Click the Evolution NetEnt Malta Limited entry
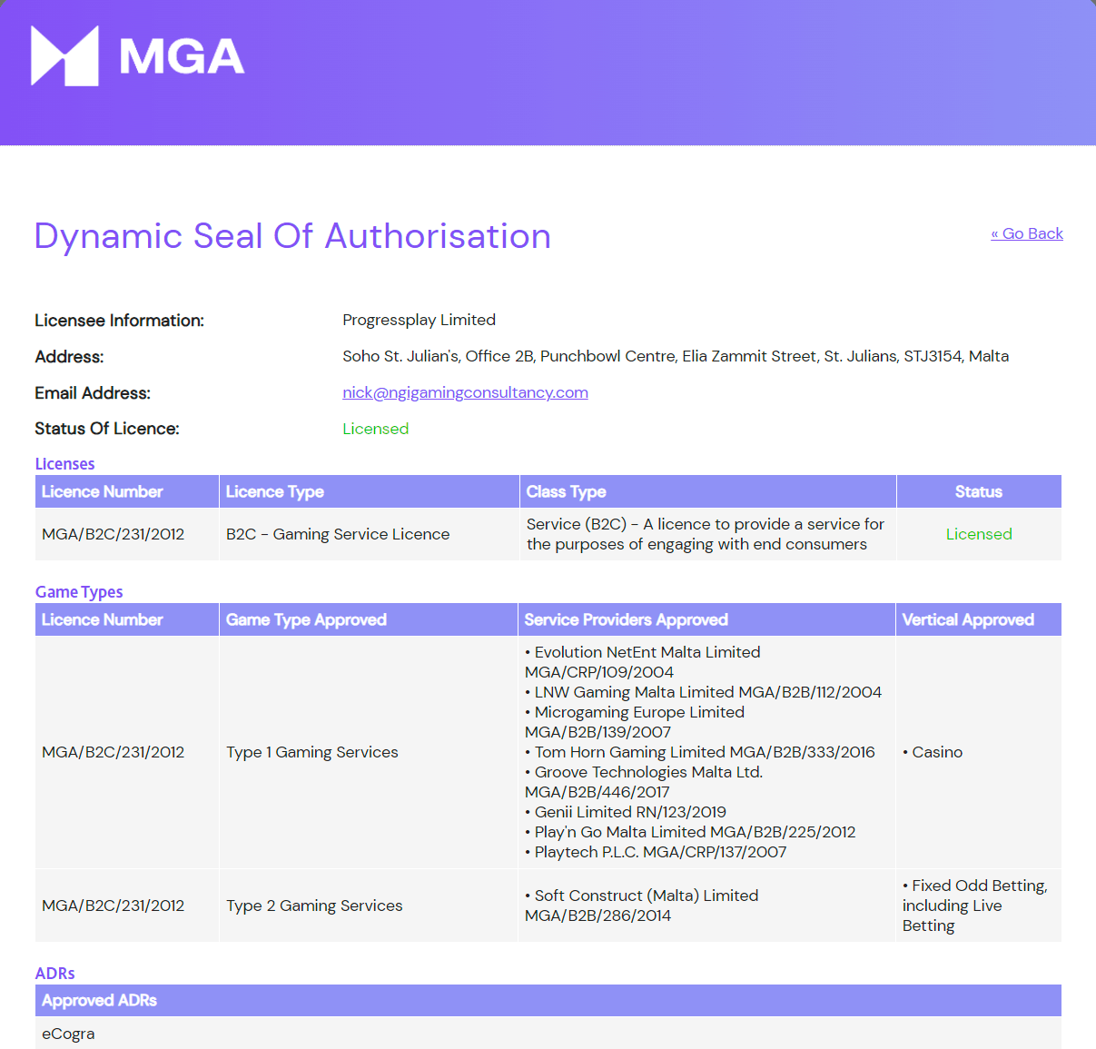 pos(643,662)
